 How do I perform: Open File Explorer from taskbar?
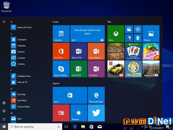83,127
